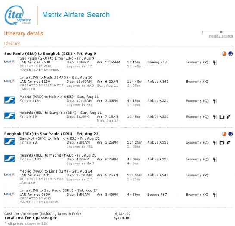Click the Arr: 3:40PM arrival time
Screen dimensions: 235x226
108,195
